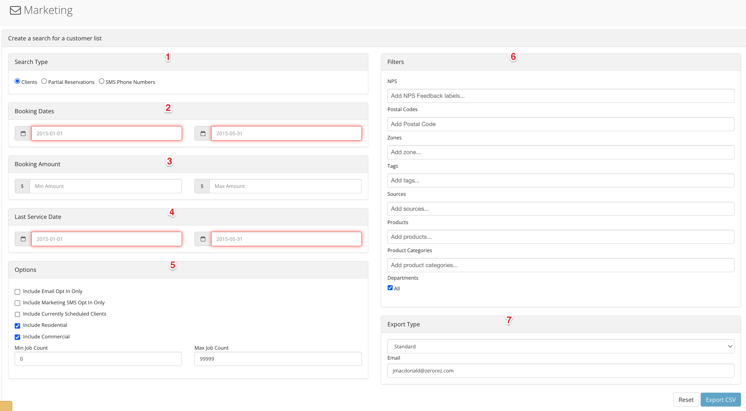Focus the Booking Dates end date field
Screen dimensions: 746x411
pyautogui.click(x=286, y=133)
